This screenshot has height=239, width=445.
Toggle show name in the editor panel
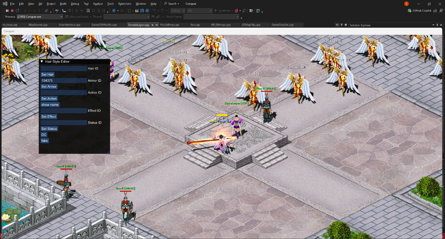50,105
